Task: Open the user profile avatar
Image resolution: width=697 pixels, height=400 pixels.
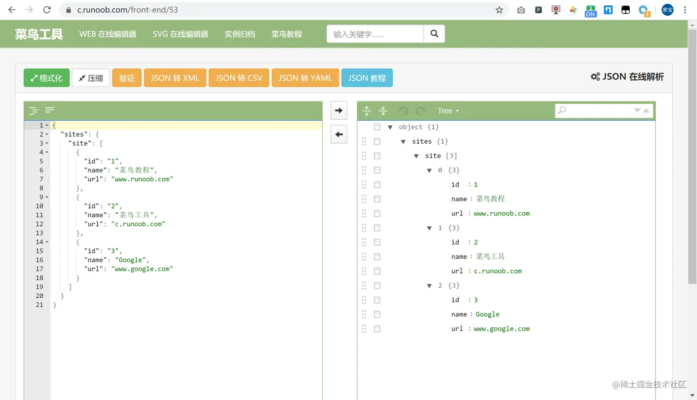Action: pyautogui.click(x=667, y=10)
